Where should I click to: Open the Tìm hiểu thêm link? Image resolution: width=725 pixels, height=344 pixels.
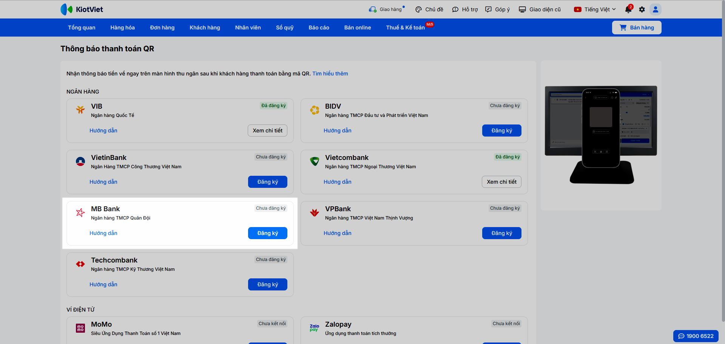pos(330,74)
